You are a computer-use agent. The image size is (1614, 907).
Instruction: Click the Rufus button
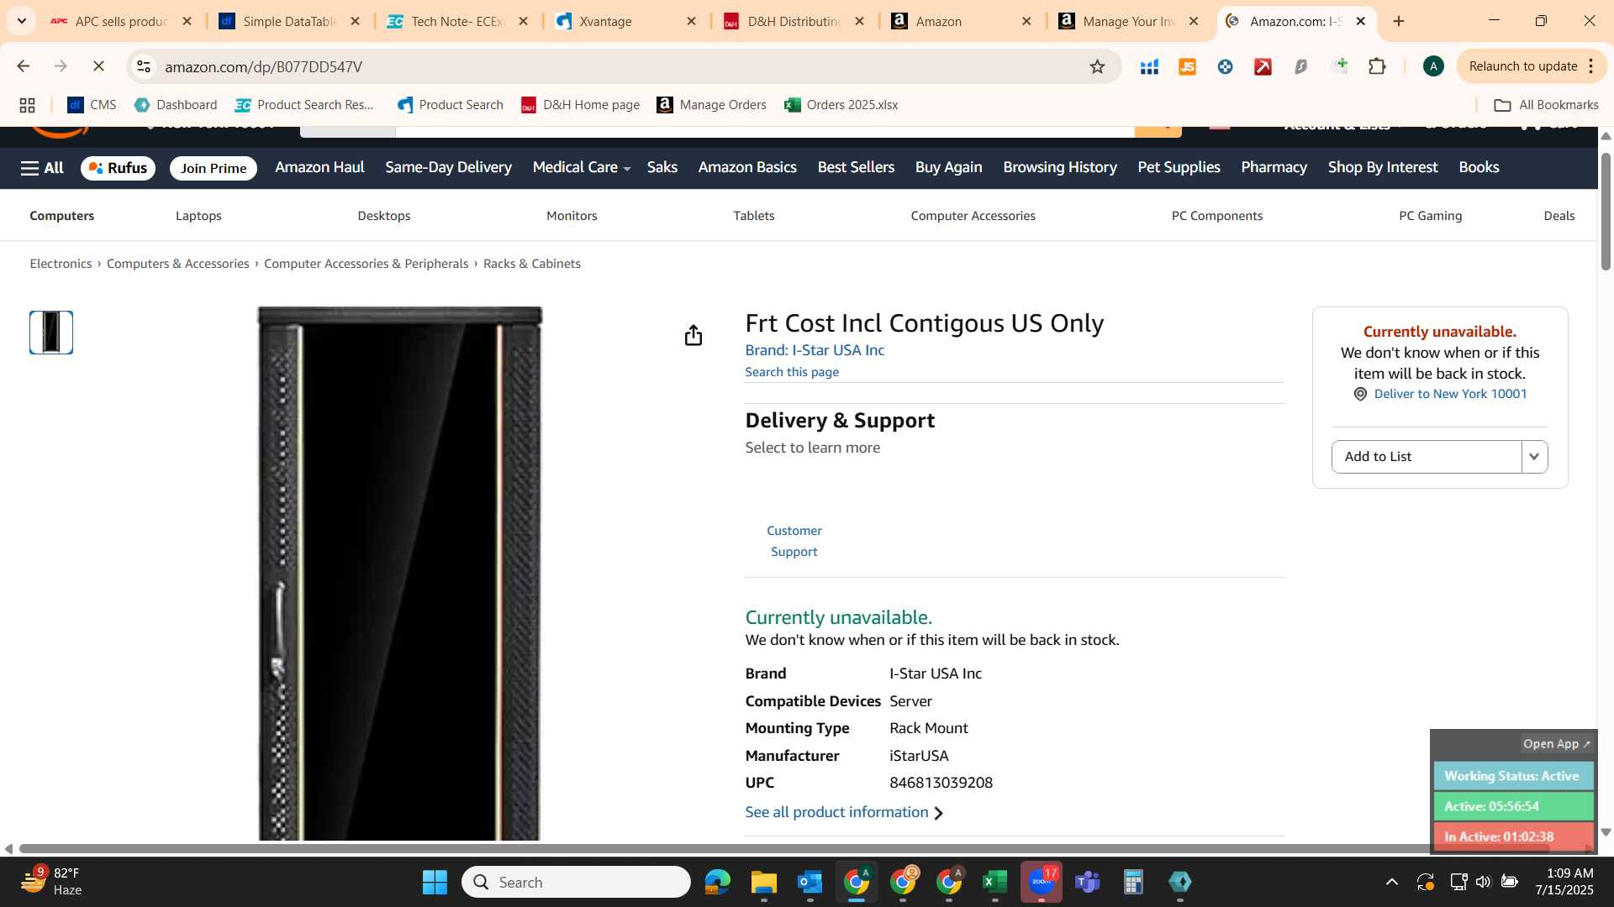(118, 168)
